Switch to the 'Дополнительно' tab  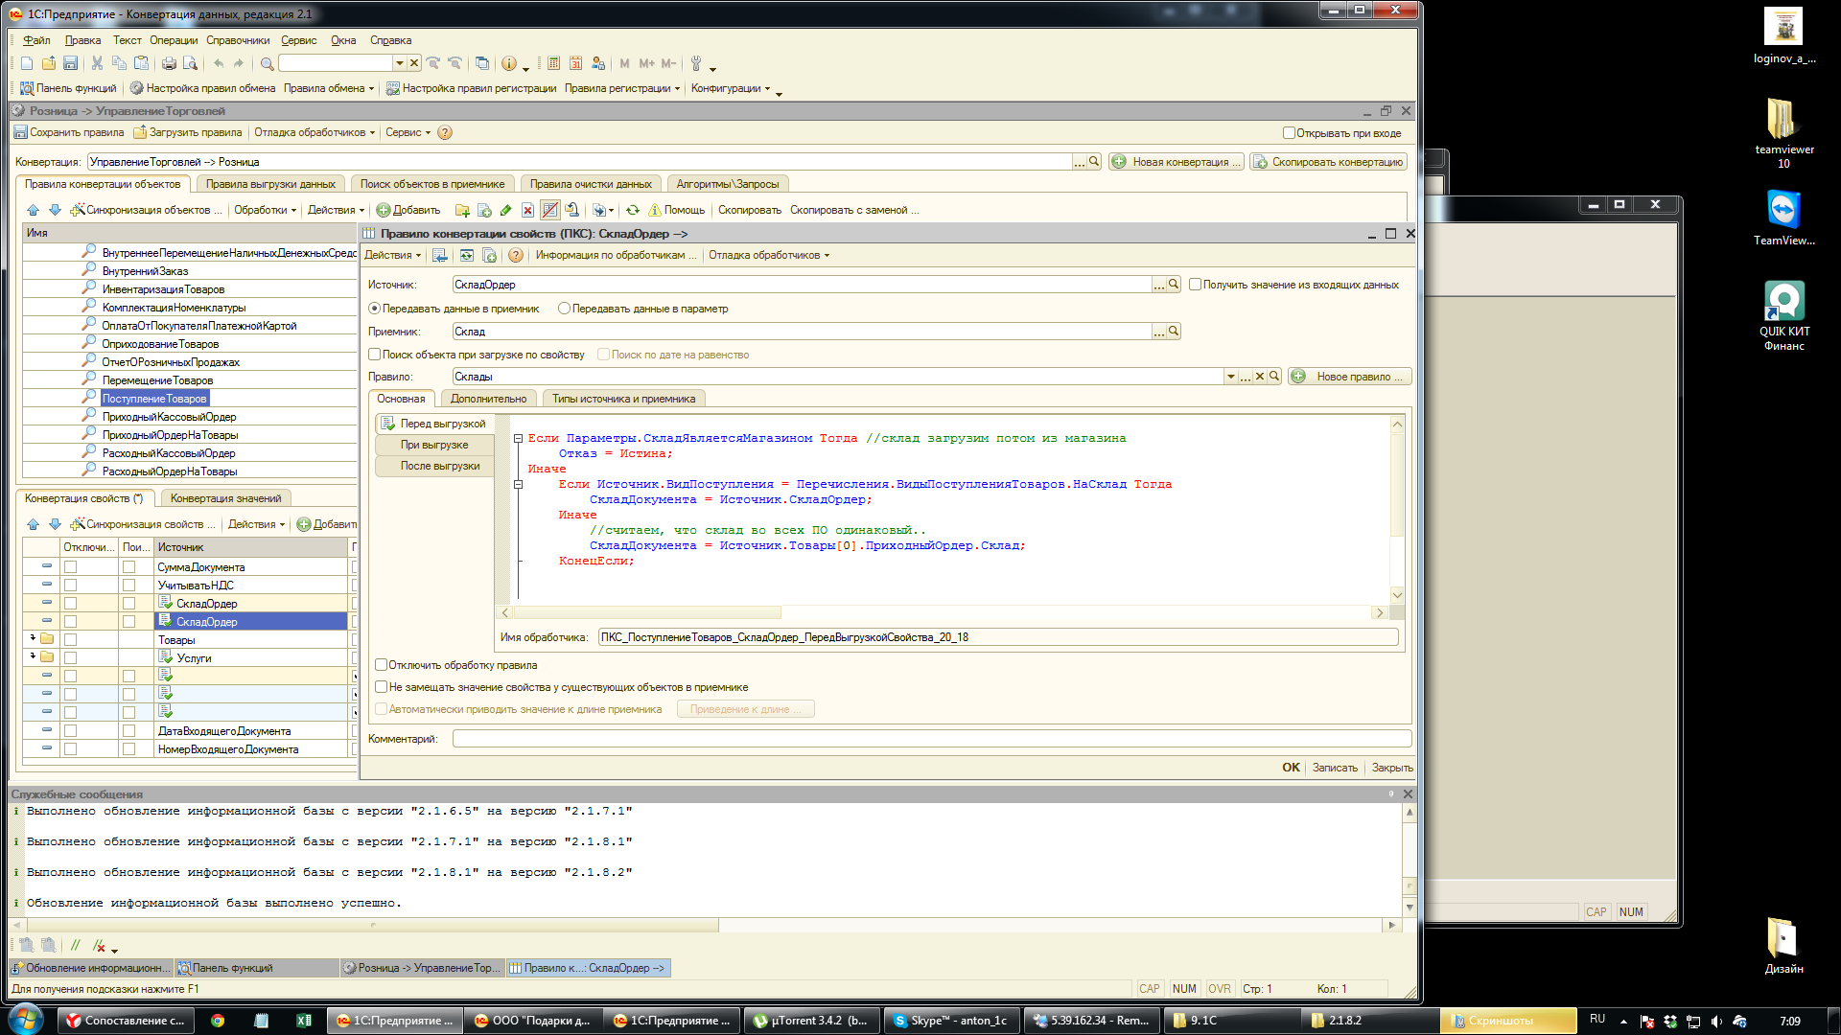click(x=488, y=399)
